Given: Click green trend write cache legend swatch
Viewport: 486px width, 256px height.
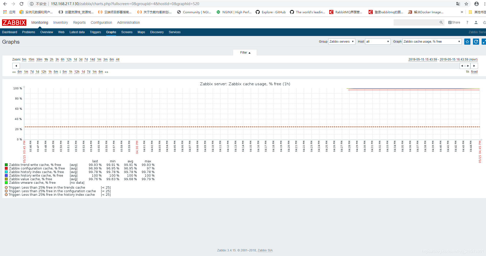Looking at the screenshot, I should [x=6, y=165].
